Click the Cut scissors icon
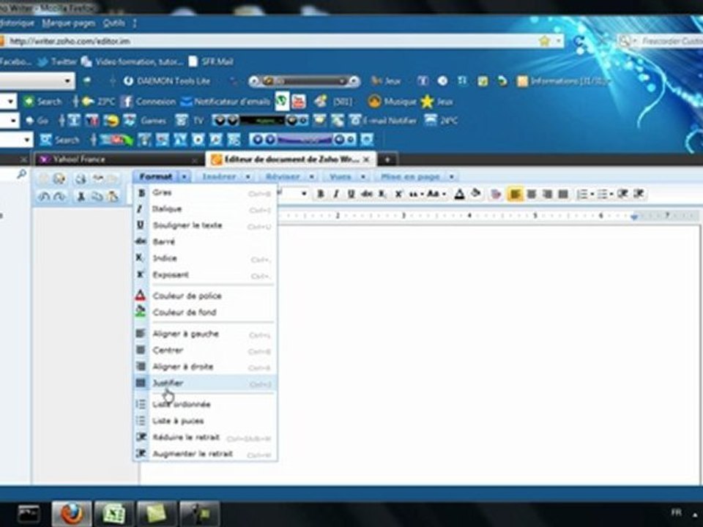Screen dimensions: 703x527 click(x=81, y=196)
